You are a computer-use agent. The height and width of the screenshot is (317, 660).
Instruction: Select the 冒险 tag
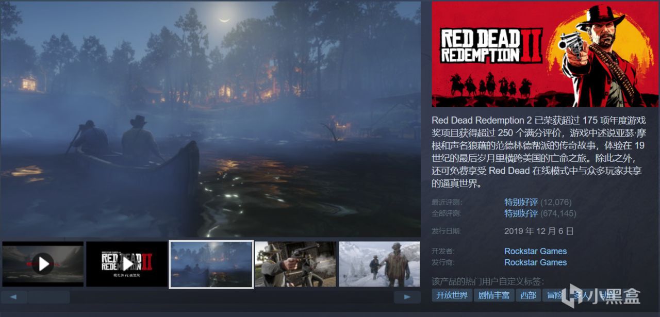(555, 295)
